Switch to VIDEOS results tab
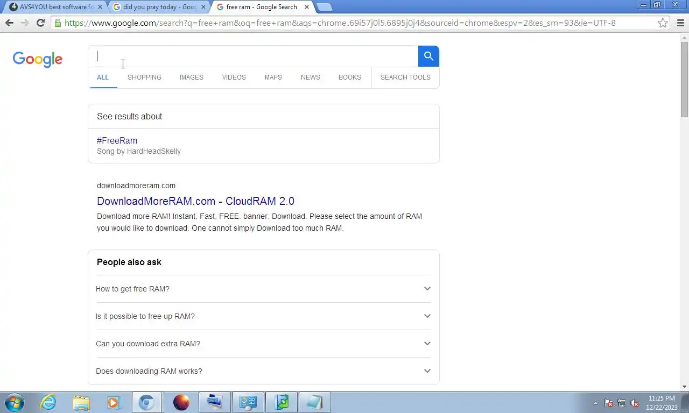689x413 pixels. coord(234,77)
